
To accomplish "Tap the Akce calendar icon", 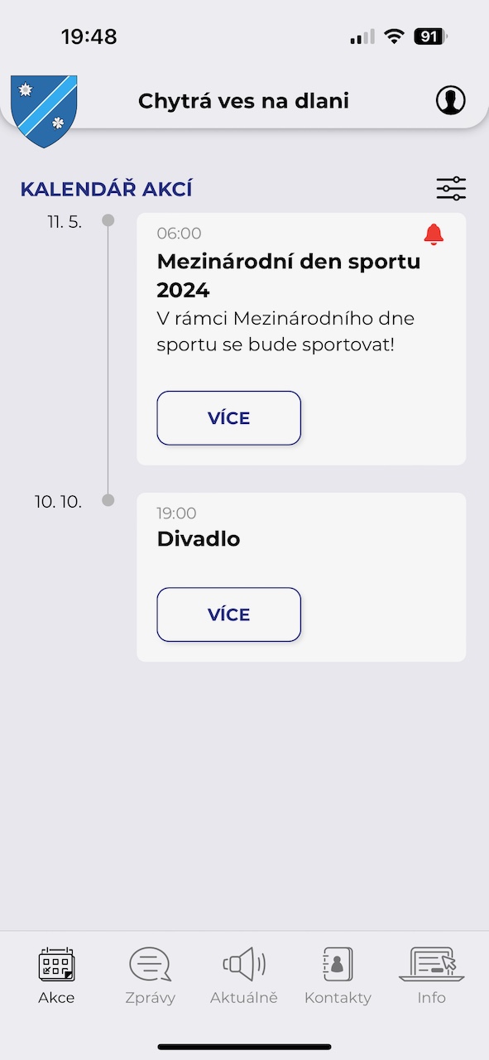I will tap(56, 965).
